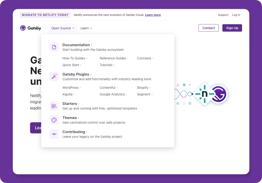Click the Migrate to Netlify Today badge
262x183 pixels.
45,15
